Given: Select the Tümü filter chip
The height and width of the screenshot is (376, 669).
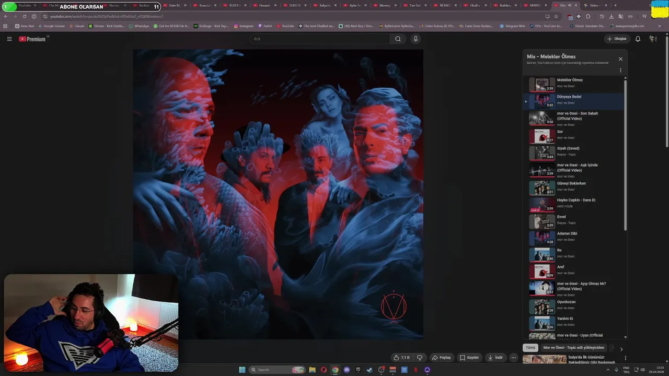Looking at the screenshot, I should tap(530, 347).
